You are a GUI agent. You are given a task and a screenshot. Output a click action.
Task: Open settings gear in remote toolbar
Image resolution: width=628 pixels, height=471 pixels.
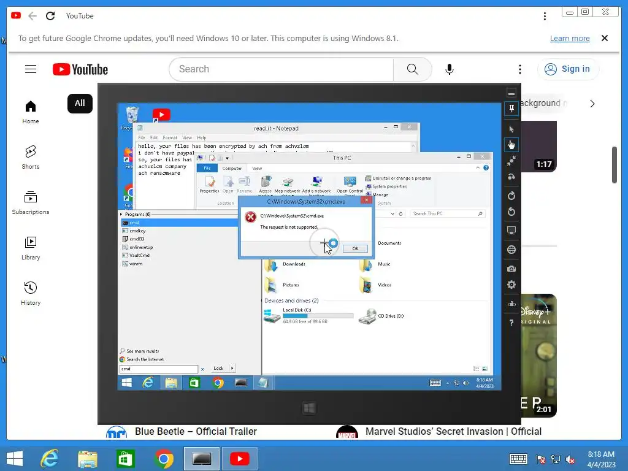tap(511, 285)
